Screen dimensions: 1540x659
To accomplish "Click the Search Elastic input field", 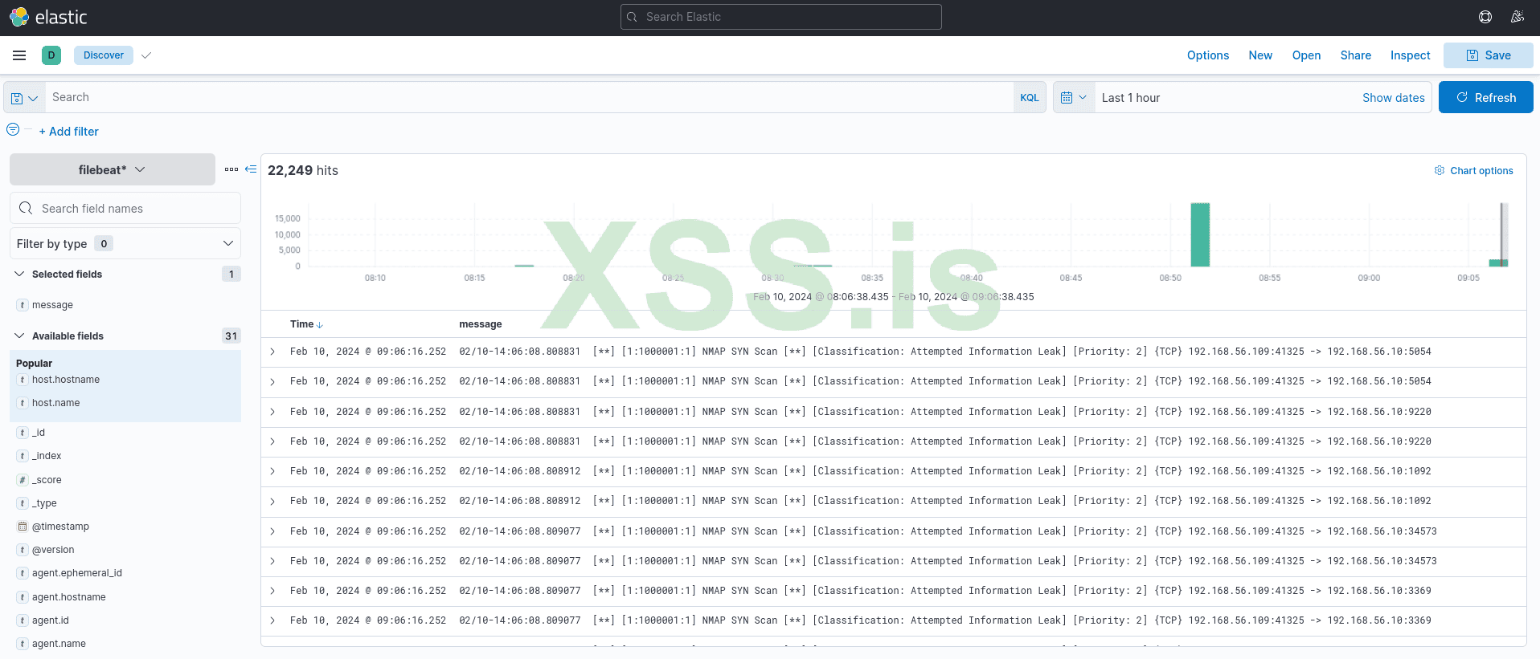I will 781,17.
